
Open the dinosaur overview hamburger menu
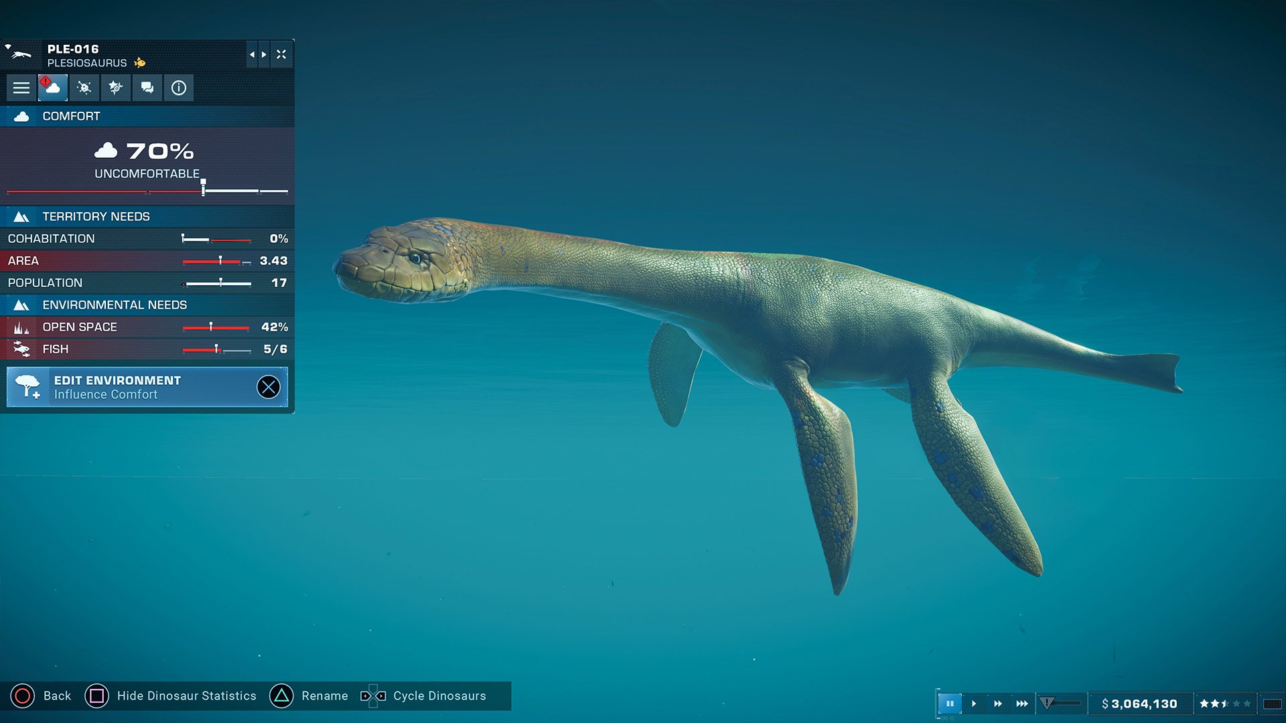(x=21, y=87)
